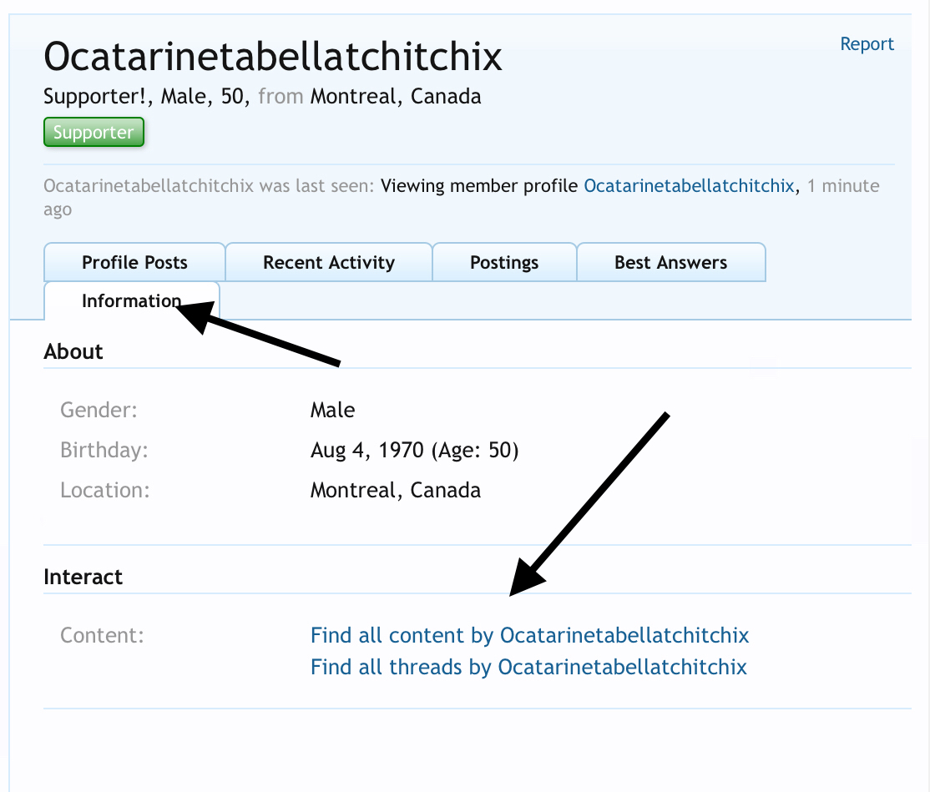Open the profile link in last seen line
The height and width of the screenshot is (792, 930).
[688, 186]
